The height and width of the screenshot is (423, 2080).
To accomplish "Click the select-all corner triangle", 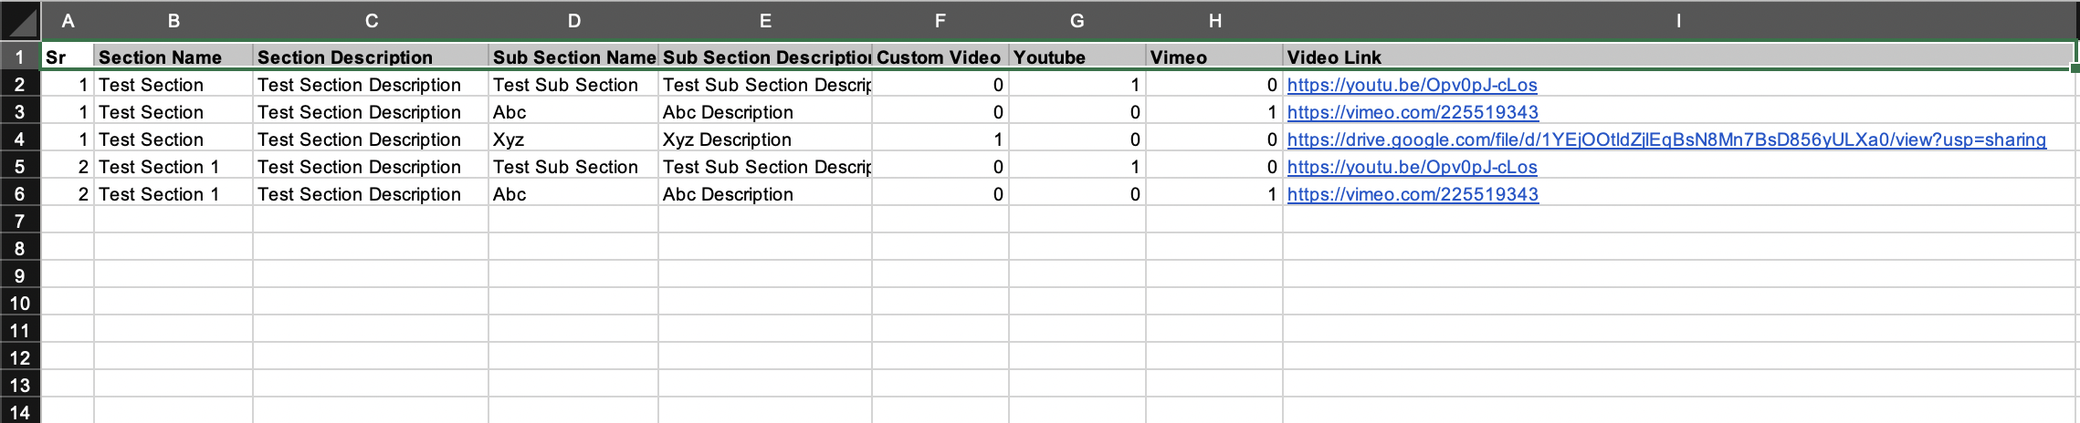I will [x=20, y=21].
